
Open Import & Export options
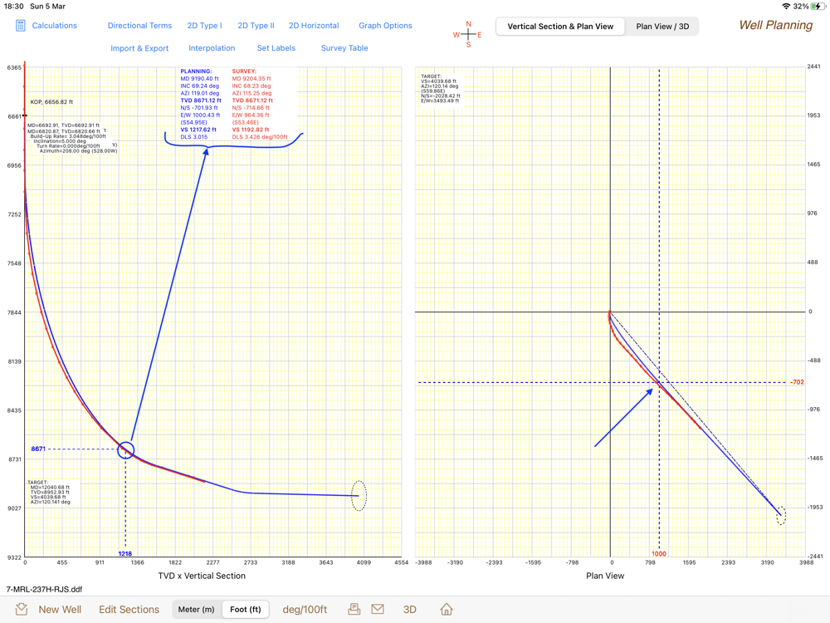point(139,48)
